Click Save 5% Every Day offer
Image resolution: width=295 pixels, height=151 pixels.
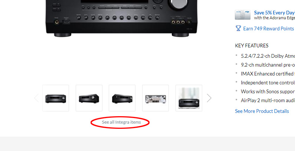[x=274, y=13]
